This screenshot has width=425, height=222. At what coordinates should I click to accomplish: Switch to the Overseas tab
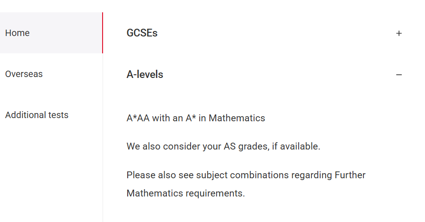pyautogui.click(x=24, y=74)
